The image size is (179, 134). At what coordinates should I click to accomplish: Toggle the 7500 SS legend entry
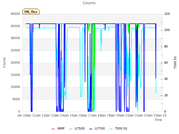coord(118,128)
